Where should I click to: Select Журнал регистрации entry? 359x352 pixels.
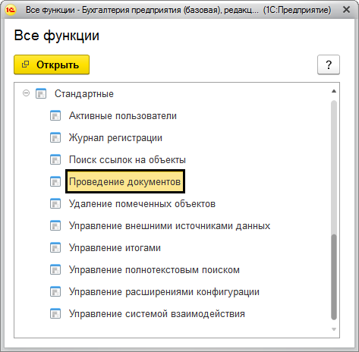tap(115, 138)
